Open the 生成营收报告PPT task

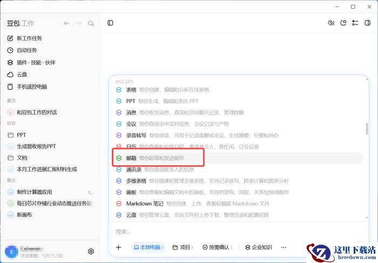[50, 146]
